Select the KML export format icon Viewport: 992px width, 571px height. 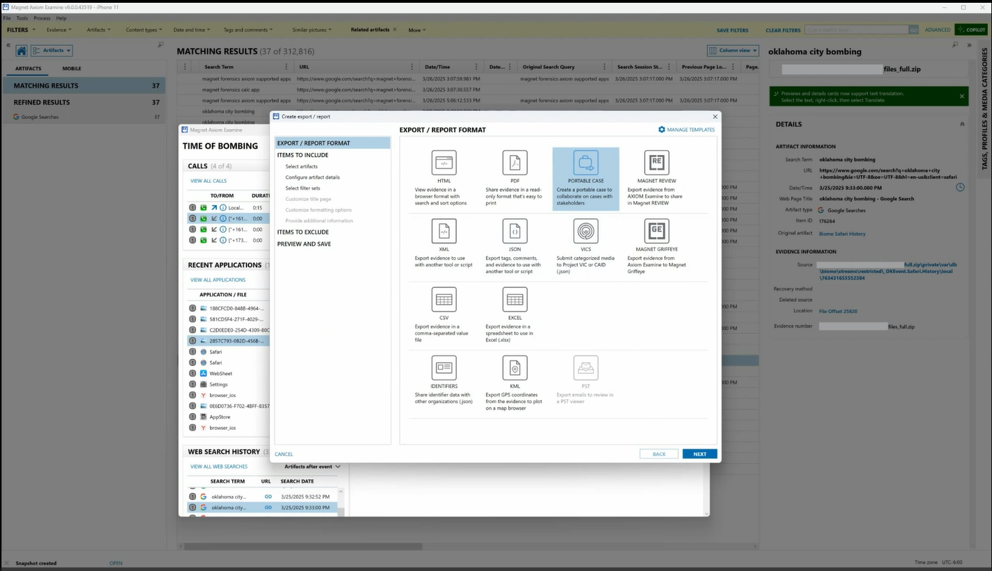click(514, 367)
